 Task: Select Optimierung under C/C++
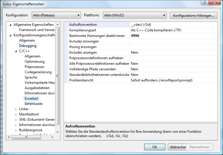34,62
